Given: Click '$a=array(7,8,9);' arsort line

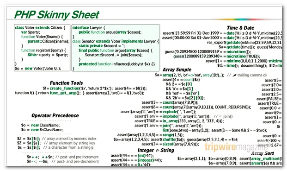Looking at the screenshot, I should (245, 163).
